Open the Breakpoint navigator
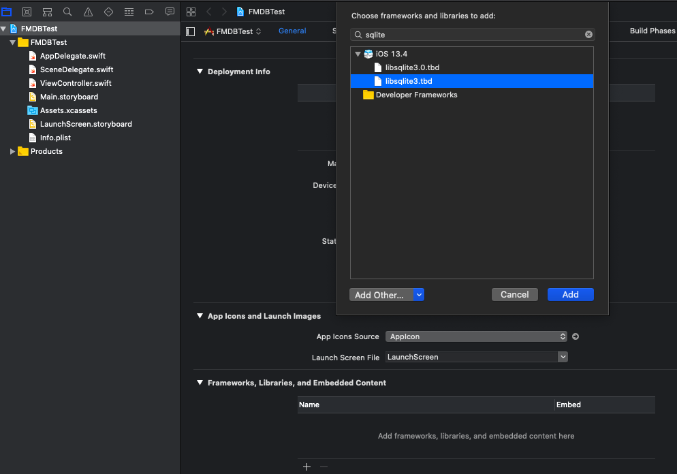 pyautogui.click(x=149, y=12)
